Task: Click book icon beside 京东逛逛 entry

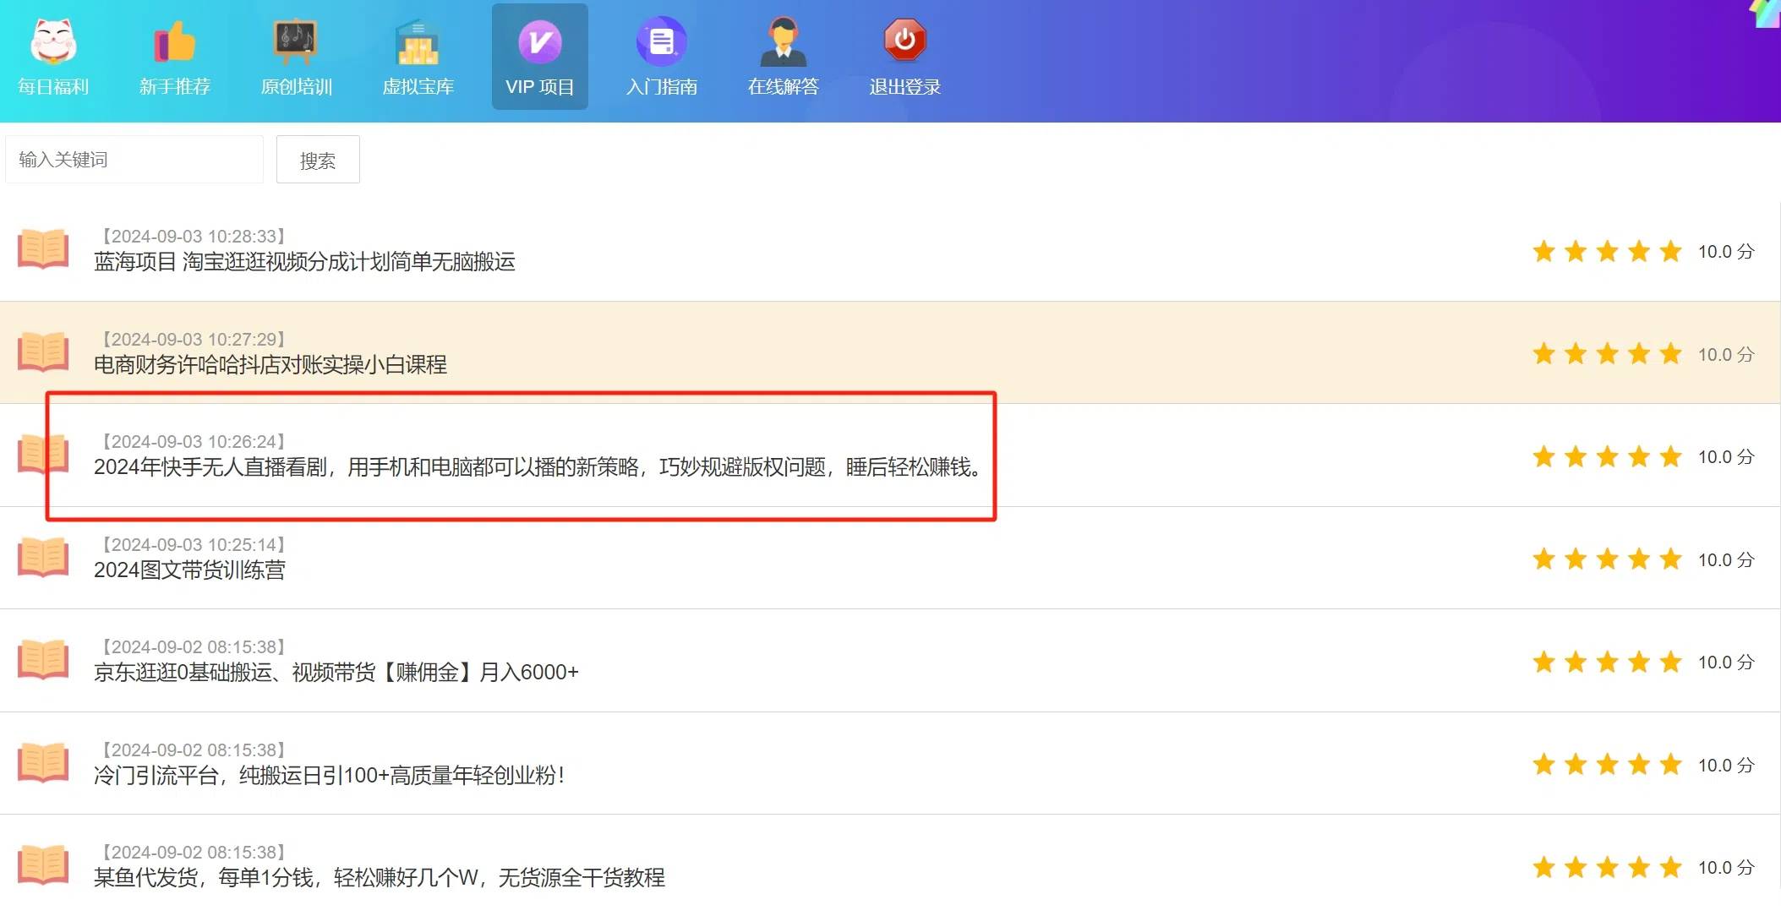Action: coord(43,660)
